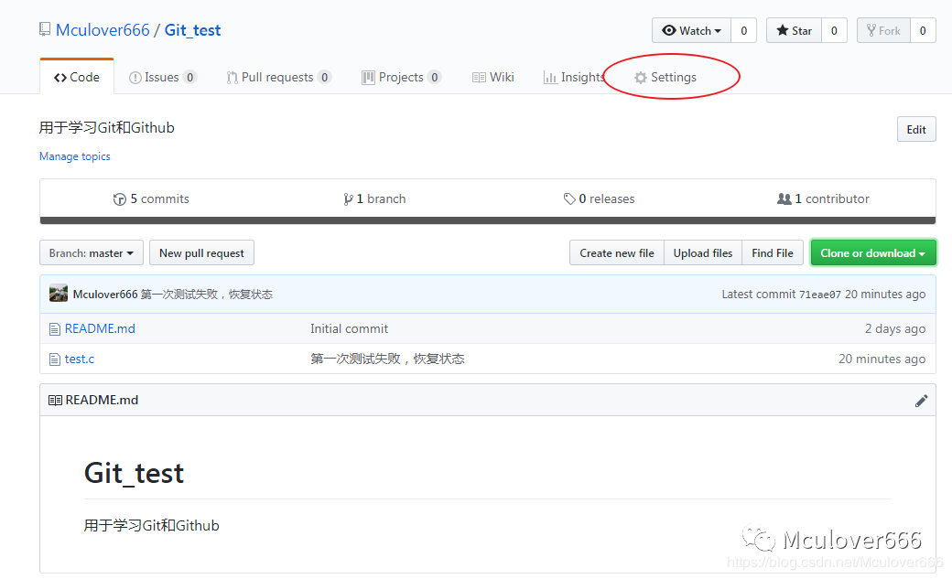
Task: Click the Find File button
Action: (773, 252)
